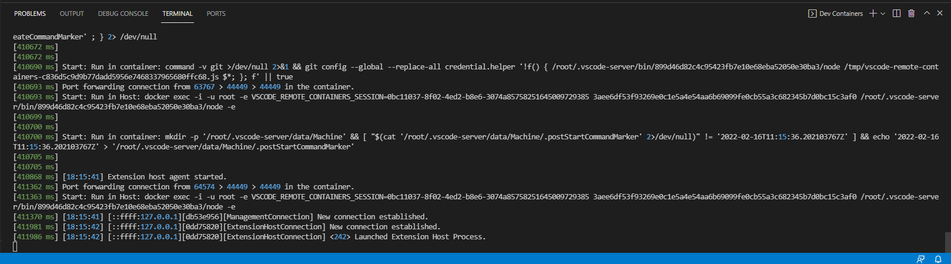
Task: Click the terminal scrollbar thumb
Action: coord(947,242)
